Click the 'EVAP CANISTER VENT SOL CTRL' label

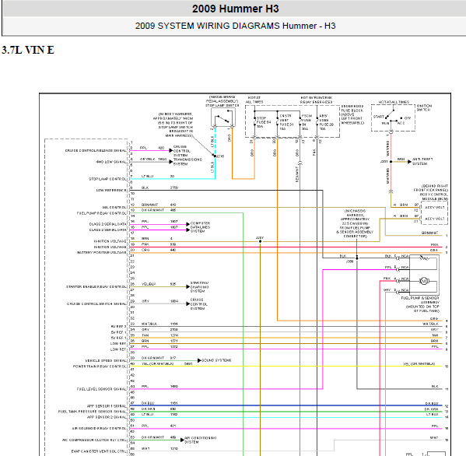pos(100,451)
